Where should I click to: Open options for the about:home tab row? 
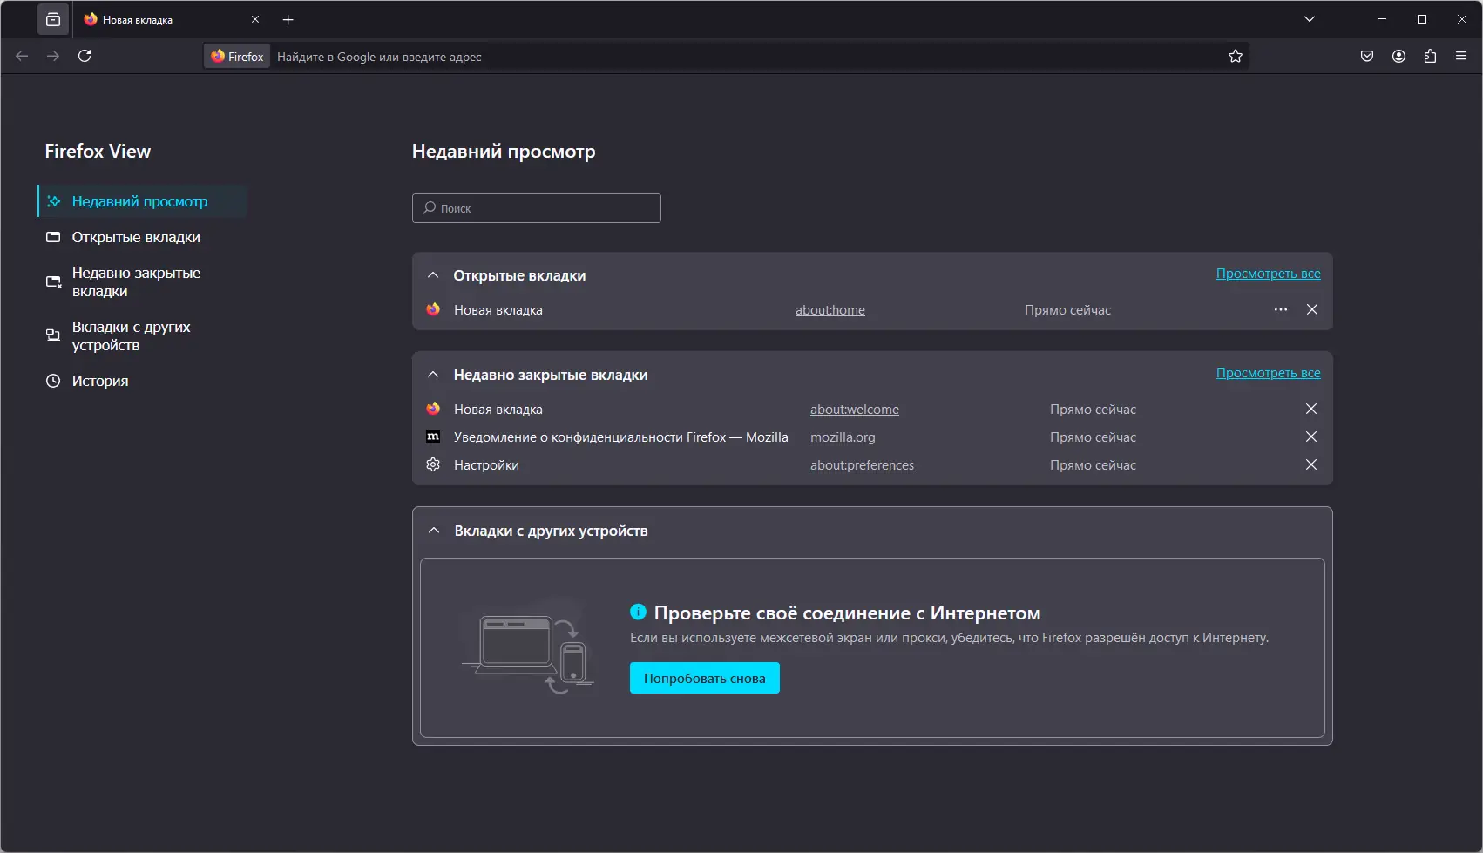pyautogui.click(x=1280, y=309)
